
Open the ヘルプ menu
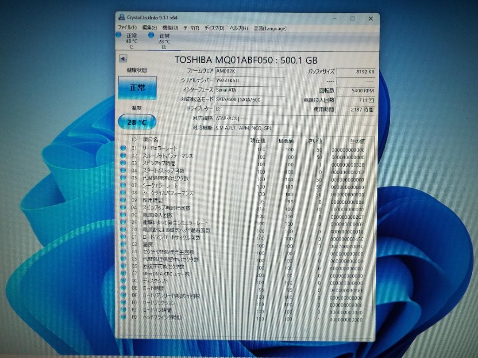coord(239,28)
